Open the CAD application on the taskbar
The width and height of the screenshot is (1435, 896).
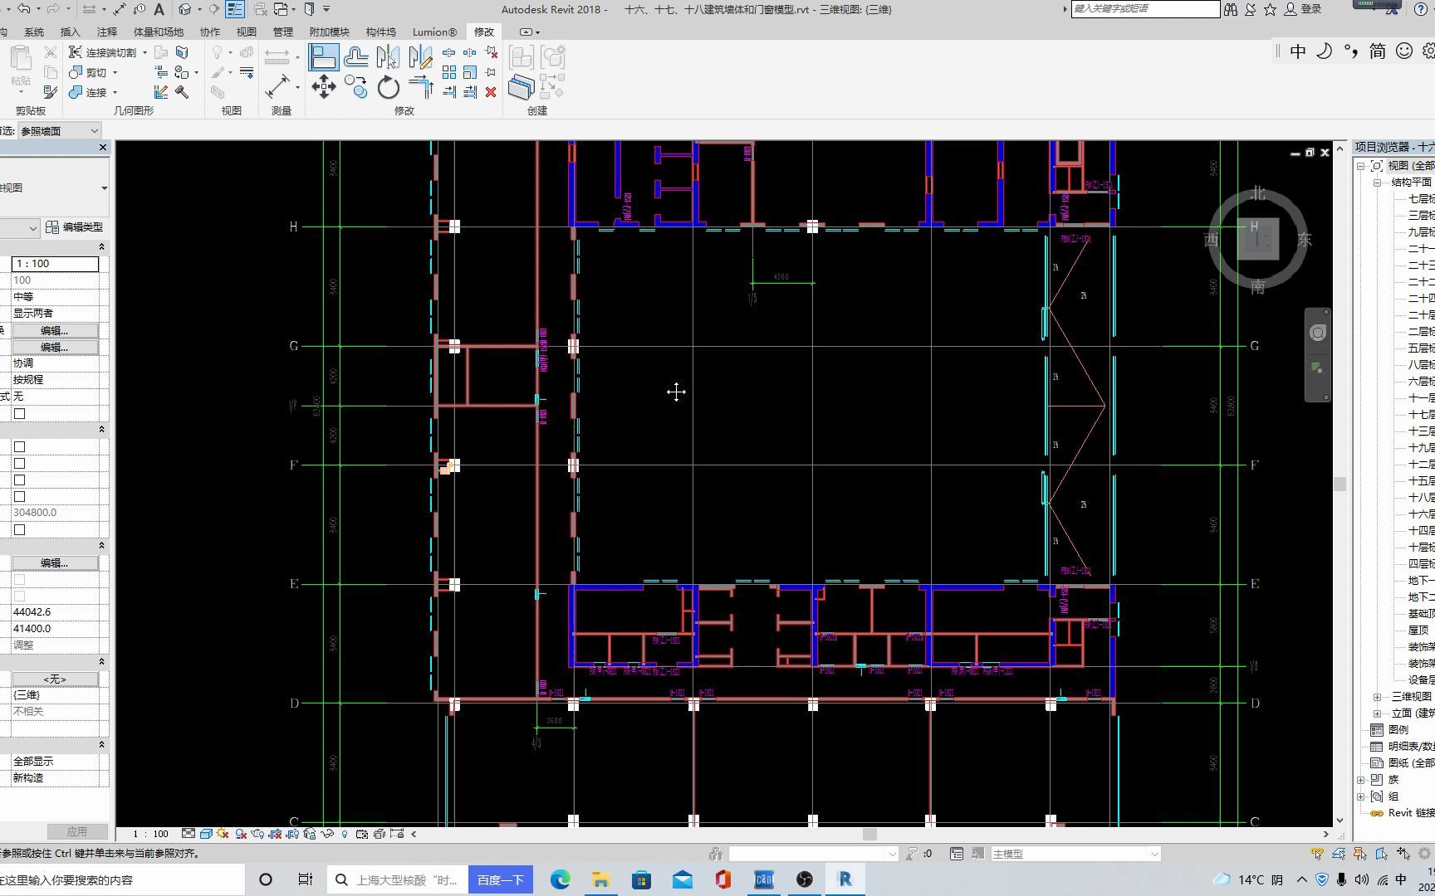coord(763,879)
